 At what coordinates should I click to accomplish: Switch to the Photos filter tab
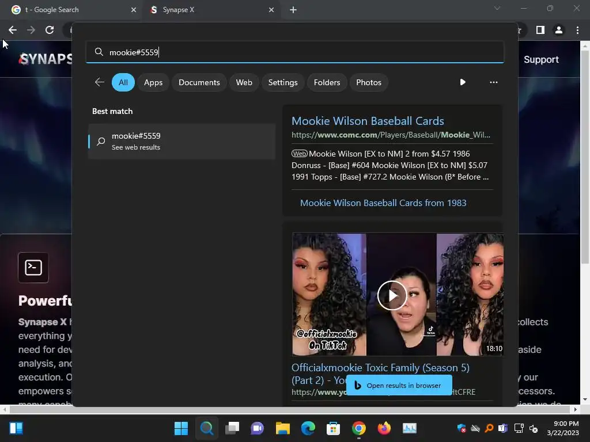pos(368,82)
